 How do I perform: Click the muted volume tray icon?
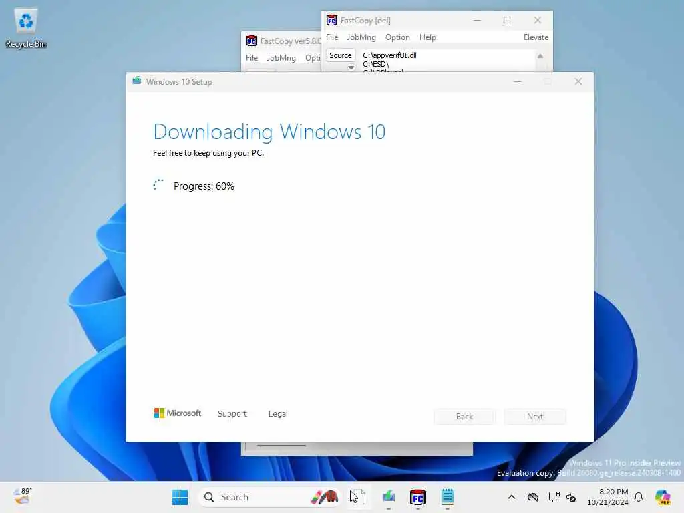[x=571, y=497]
